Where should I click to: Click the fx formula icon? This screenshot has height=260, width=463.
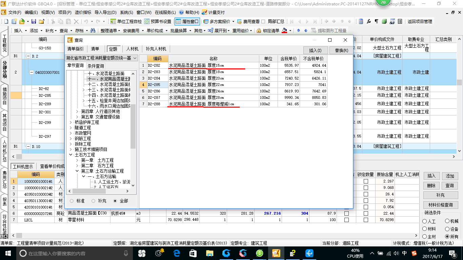(369, 21)
